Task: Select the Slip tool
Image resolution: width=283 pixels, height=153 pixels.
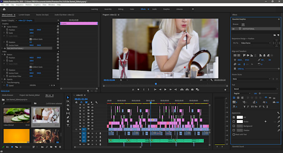Action: coord(68,113)
